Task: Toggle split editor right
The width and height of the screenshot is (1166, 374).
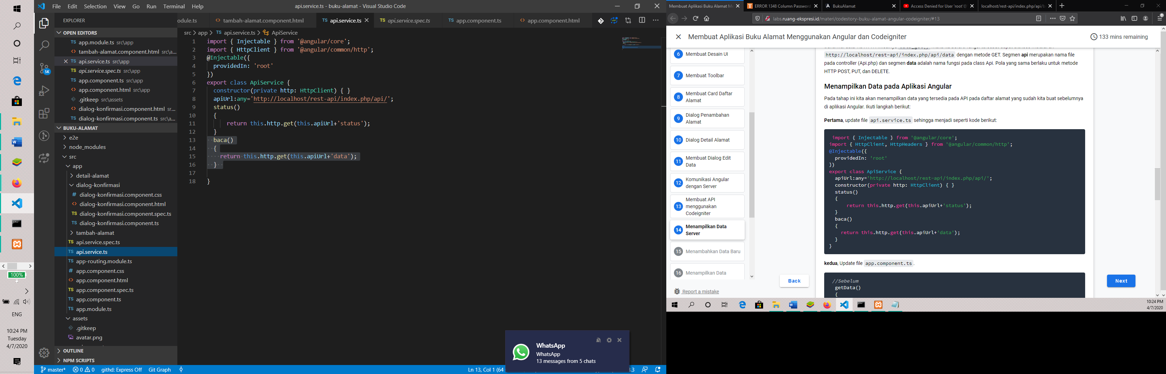Action: pos(642,20)
